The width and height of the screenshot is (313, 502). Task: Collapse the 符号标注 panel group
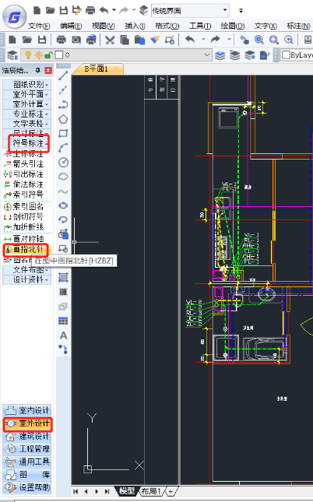pyautogui.click(x=27, y=143)
